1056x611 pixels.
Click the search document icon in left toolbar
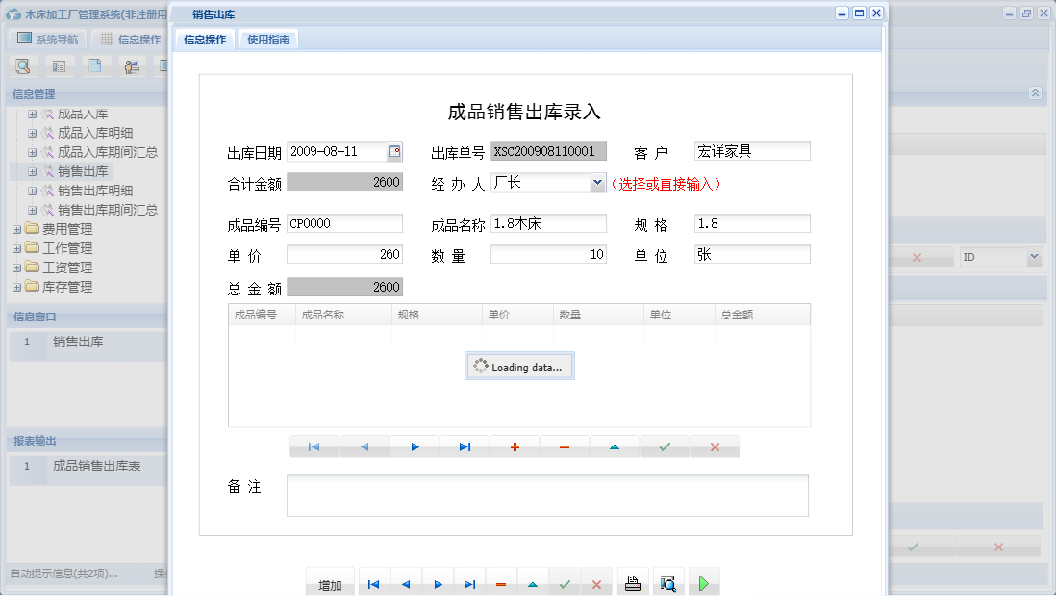coord(21,65)
